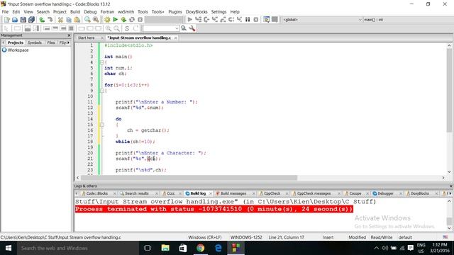Viewport: 454px width, 255px height.
Task: Abort build with the stop icon
Action: [140, 20]
